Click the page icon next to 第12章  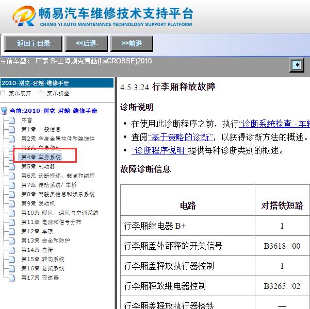12,231
